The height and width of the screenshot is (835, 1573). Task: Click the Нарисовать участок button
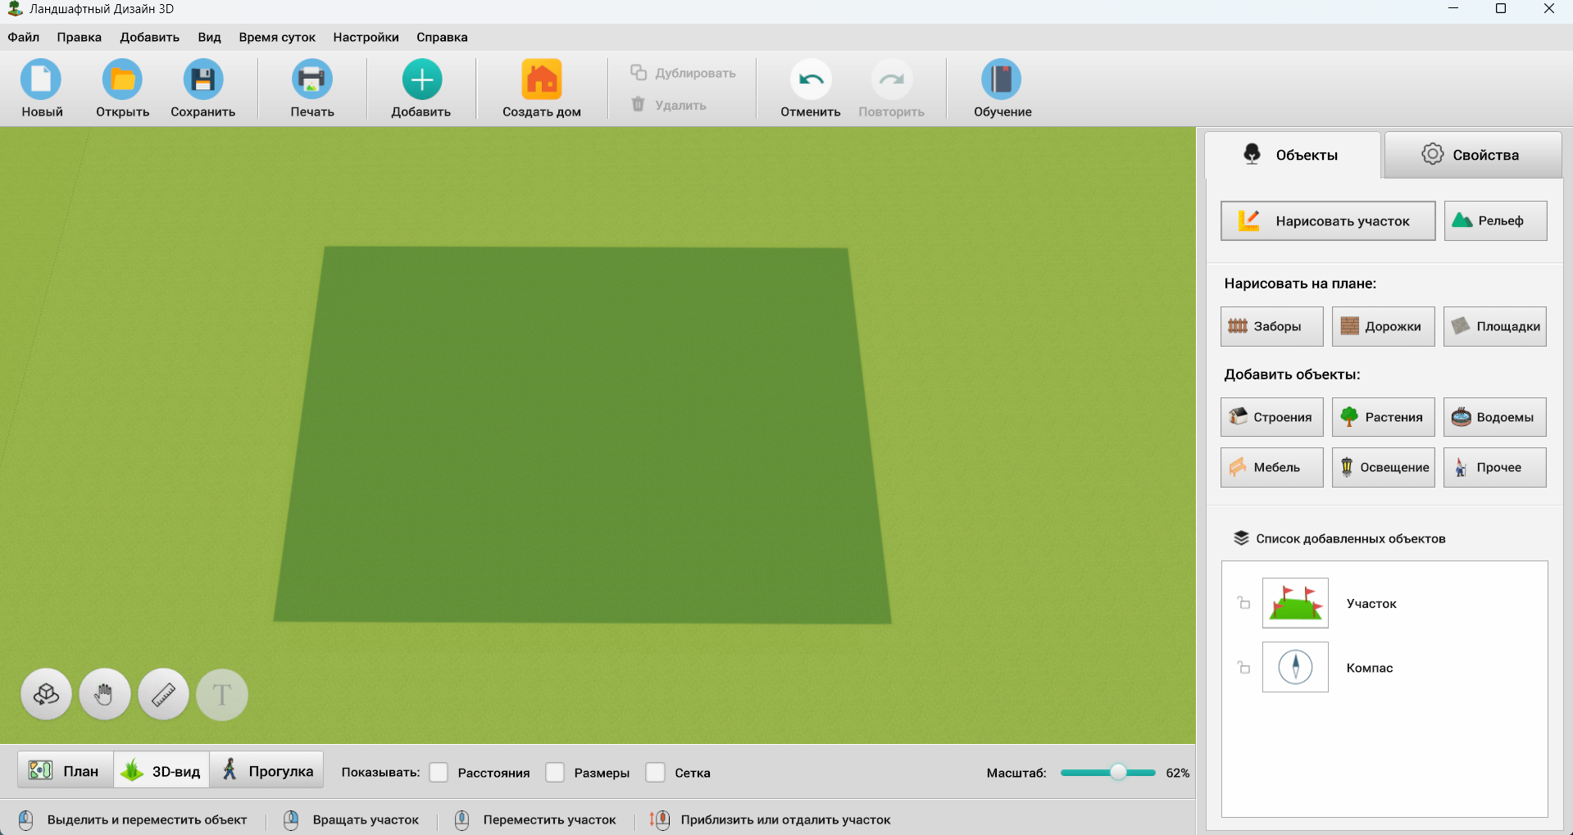point(1327,220)
